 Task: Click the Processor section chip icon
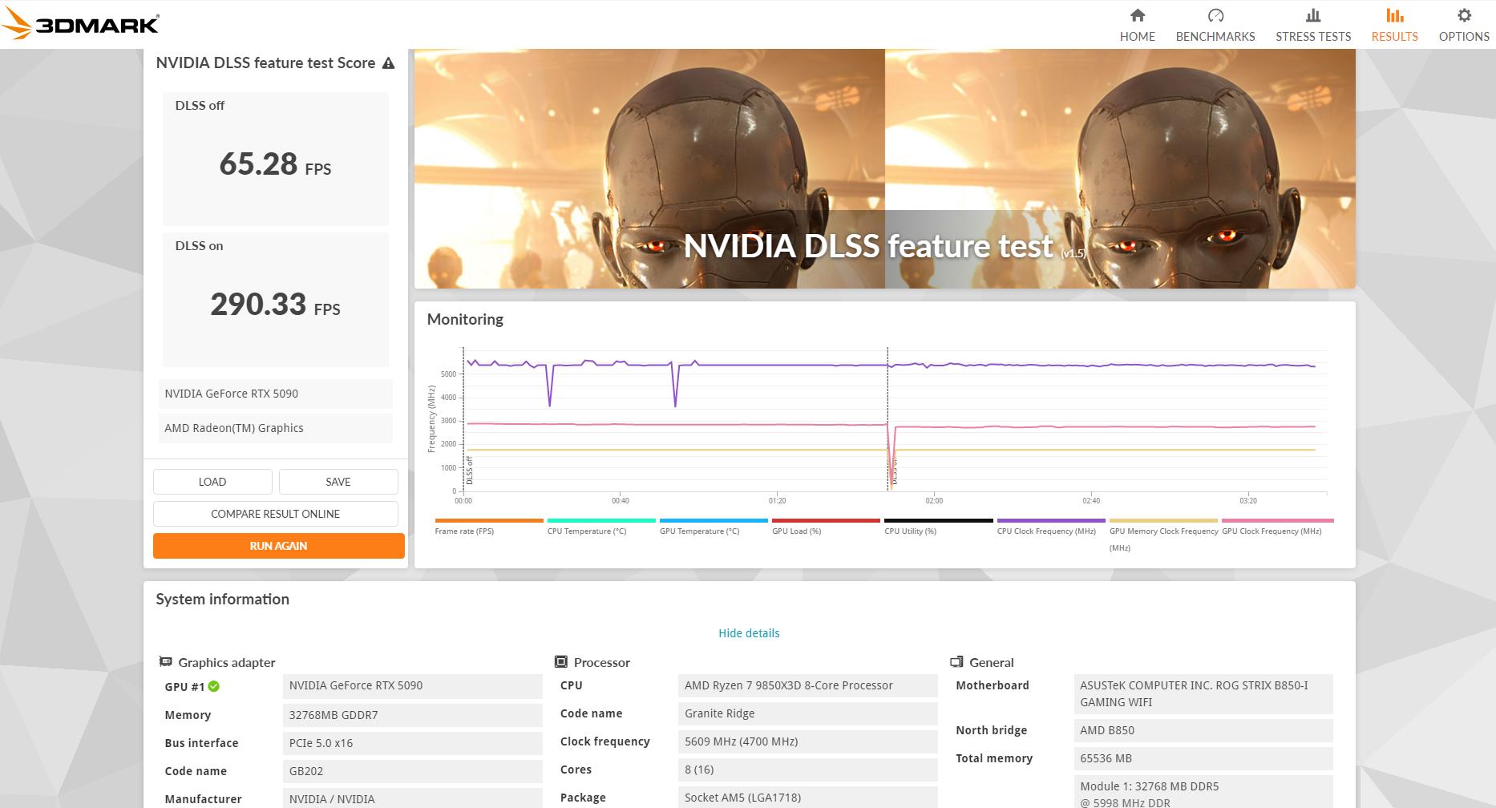[561, 662]
